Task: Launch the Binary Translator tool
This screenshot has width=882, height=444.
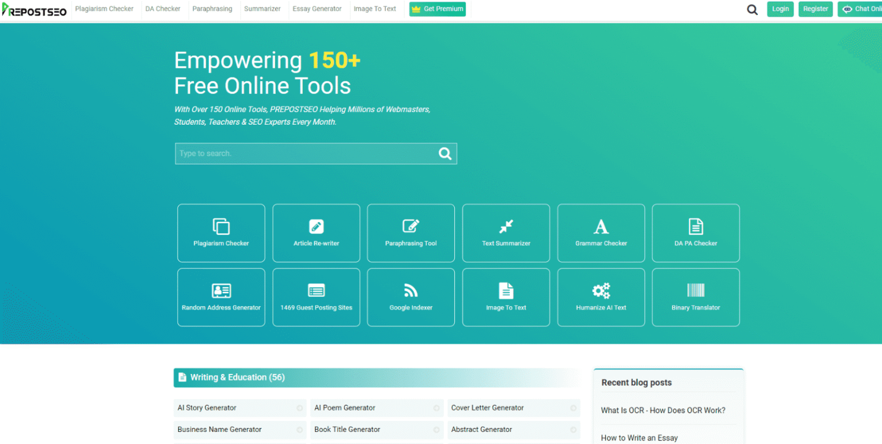Action: click(x=695, y=297)
